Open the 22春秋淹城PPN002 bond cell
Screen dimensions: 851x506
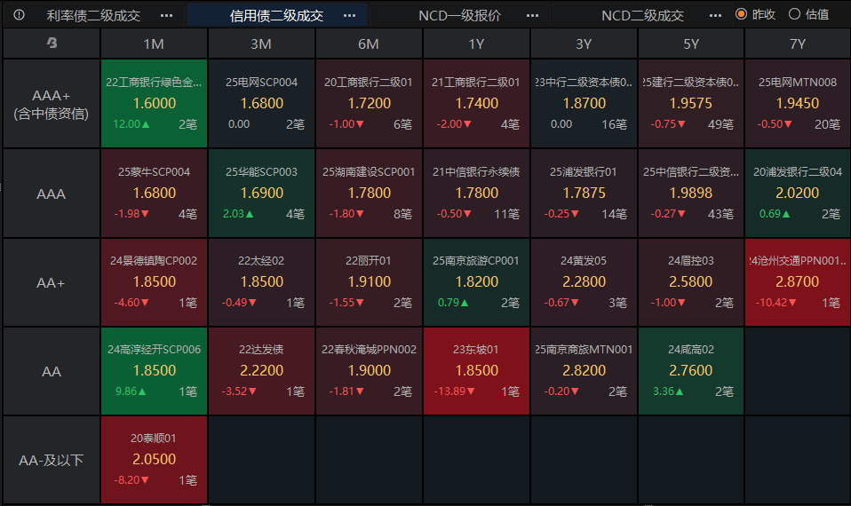[x=369, y=371]
